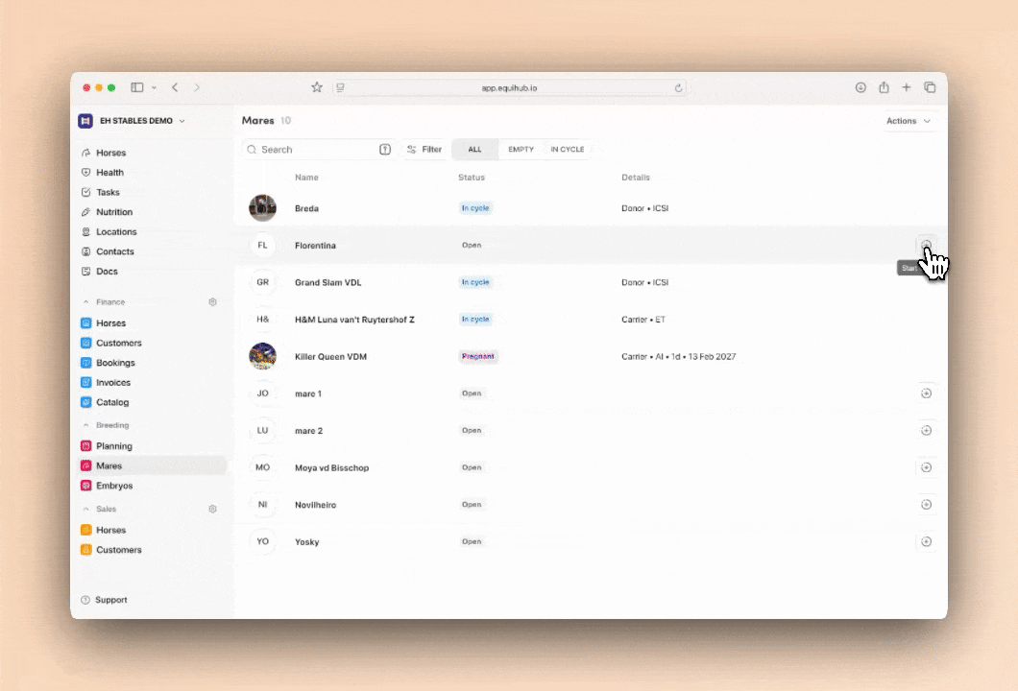Click the Safari share icon

(x=884, y=87)
